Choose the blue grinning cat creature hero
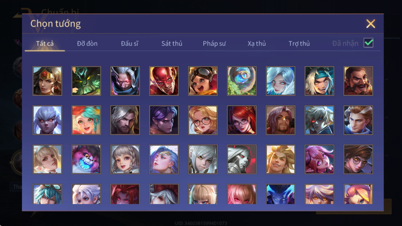The image size is (402, 226). click(x=86, y=159)
